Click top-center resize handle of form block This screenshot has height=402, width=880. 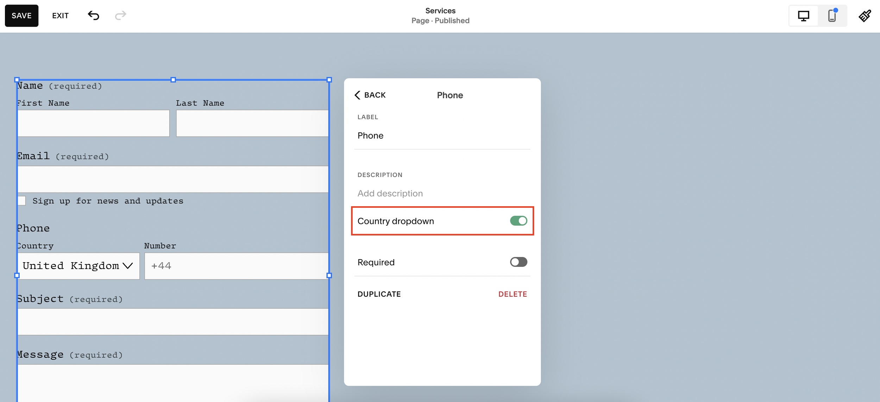coord(173,80)
